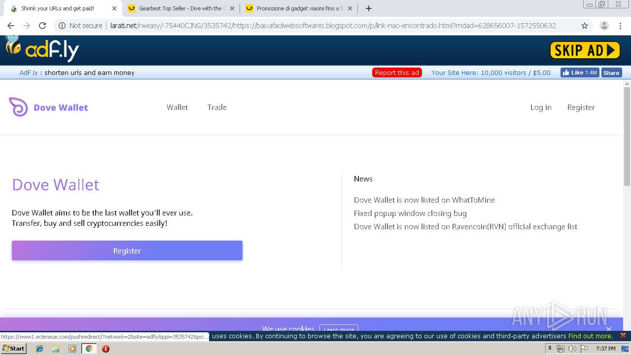
Task: View Not secure site information
Action: 80,26
